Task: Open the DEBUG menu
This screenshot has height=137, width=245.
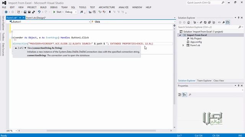Action: [54, 7]
